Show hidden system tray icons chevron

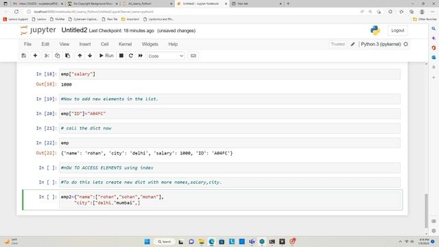point(401,242)
